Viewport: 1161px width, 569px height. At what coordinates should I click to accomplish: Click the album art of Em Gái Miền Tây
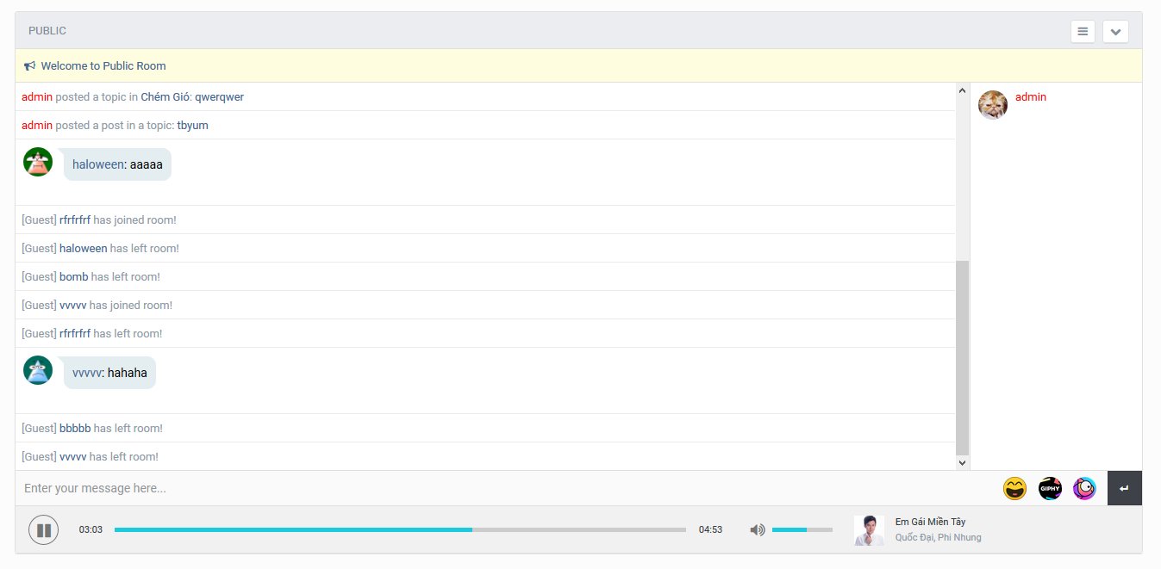pos(869,530)
